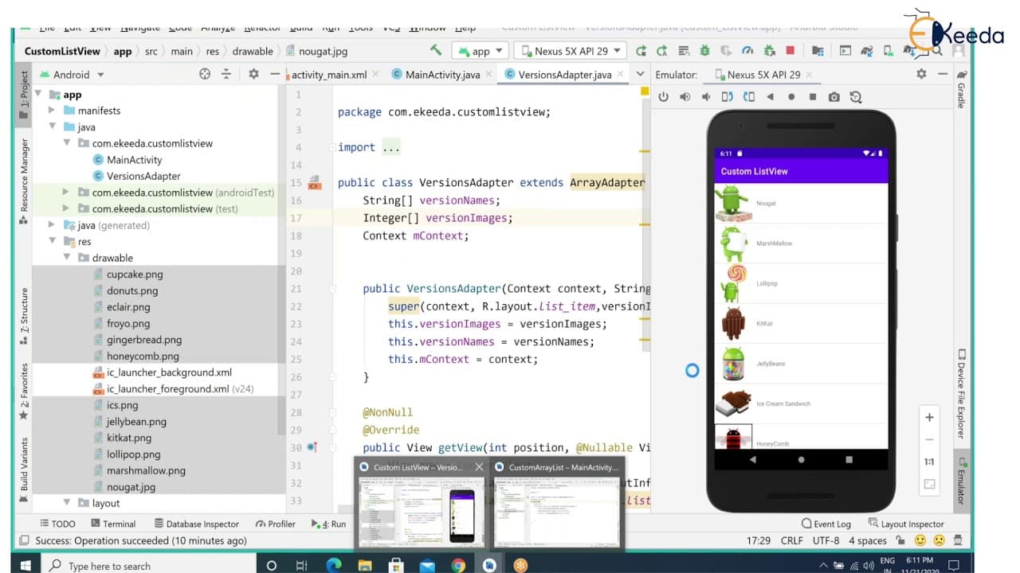
Task: Open Chrome from the taskbar
Action: pos(458,566)
